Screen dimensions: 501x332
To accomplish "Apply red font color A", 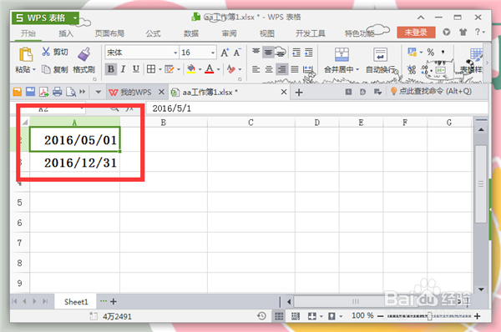I will point(210,69).
